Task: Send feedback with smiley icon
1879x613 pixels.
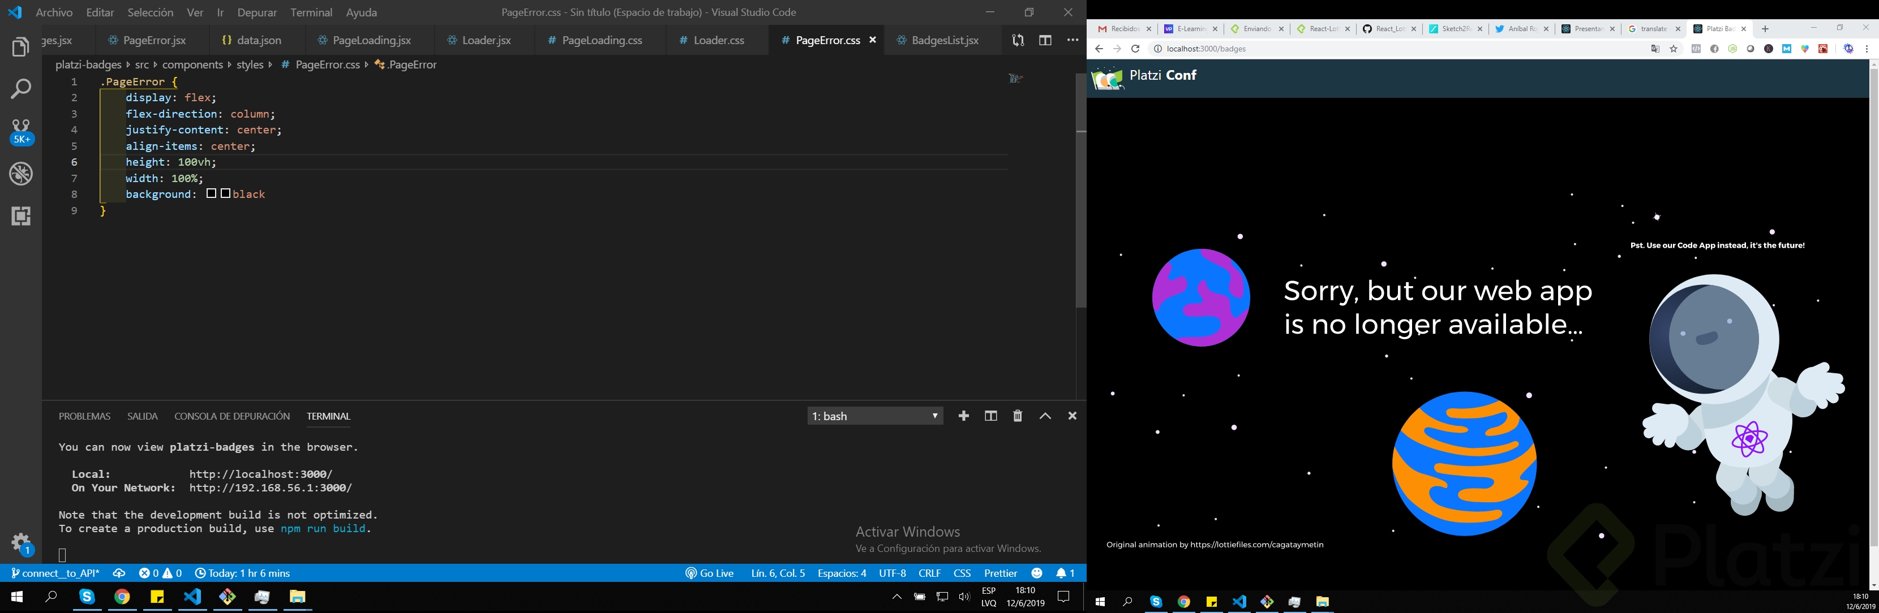Action: click(1036, 573)
